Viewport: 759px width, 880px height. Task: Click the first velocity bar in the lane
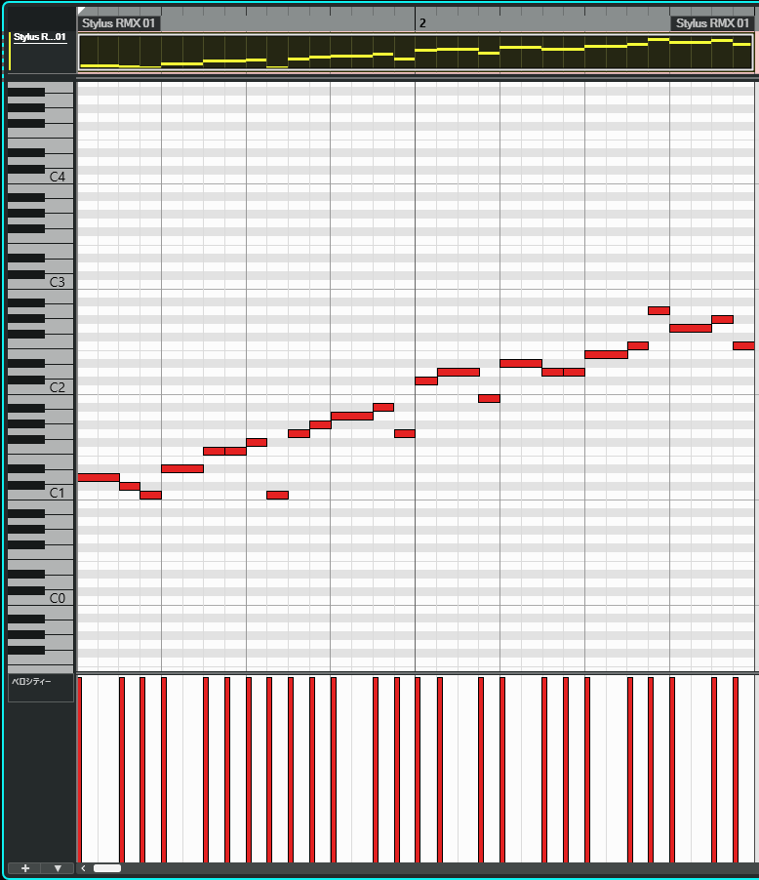[80, 770]
